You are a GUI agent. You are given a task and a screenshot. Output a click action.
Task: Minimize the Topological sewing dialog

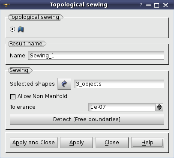tap(149, 5)
